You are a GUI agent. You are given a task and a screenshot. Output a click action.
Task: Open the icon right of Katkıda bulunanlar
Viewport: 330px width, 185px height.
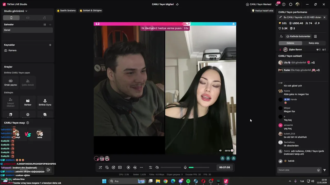[315, 36]
